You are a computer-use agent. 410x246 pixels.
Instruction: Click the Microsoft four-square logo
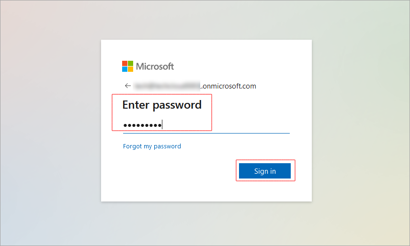pyautogui.click(x=127, y=67)
